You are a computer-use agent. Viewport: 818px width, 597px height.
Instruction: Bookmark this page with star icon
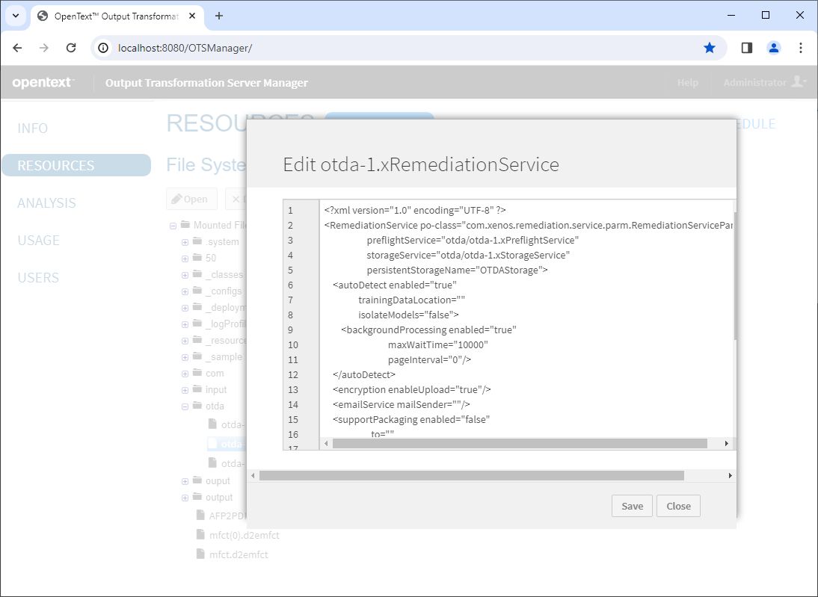click(709, 48)
